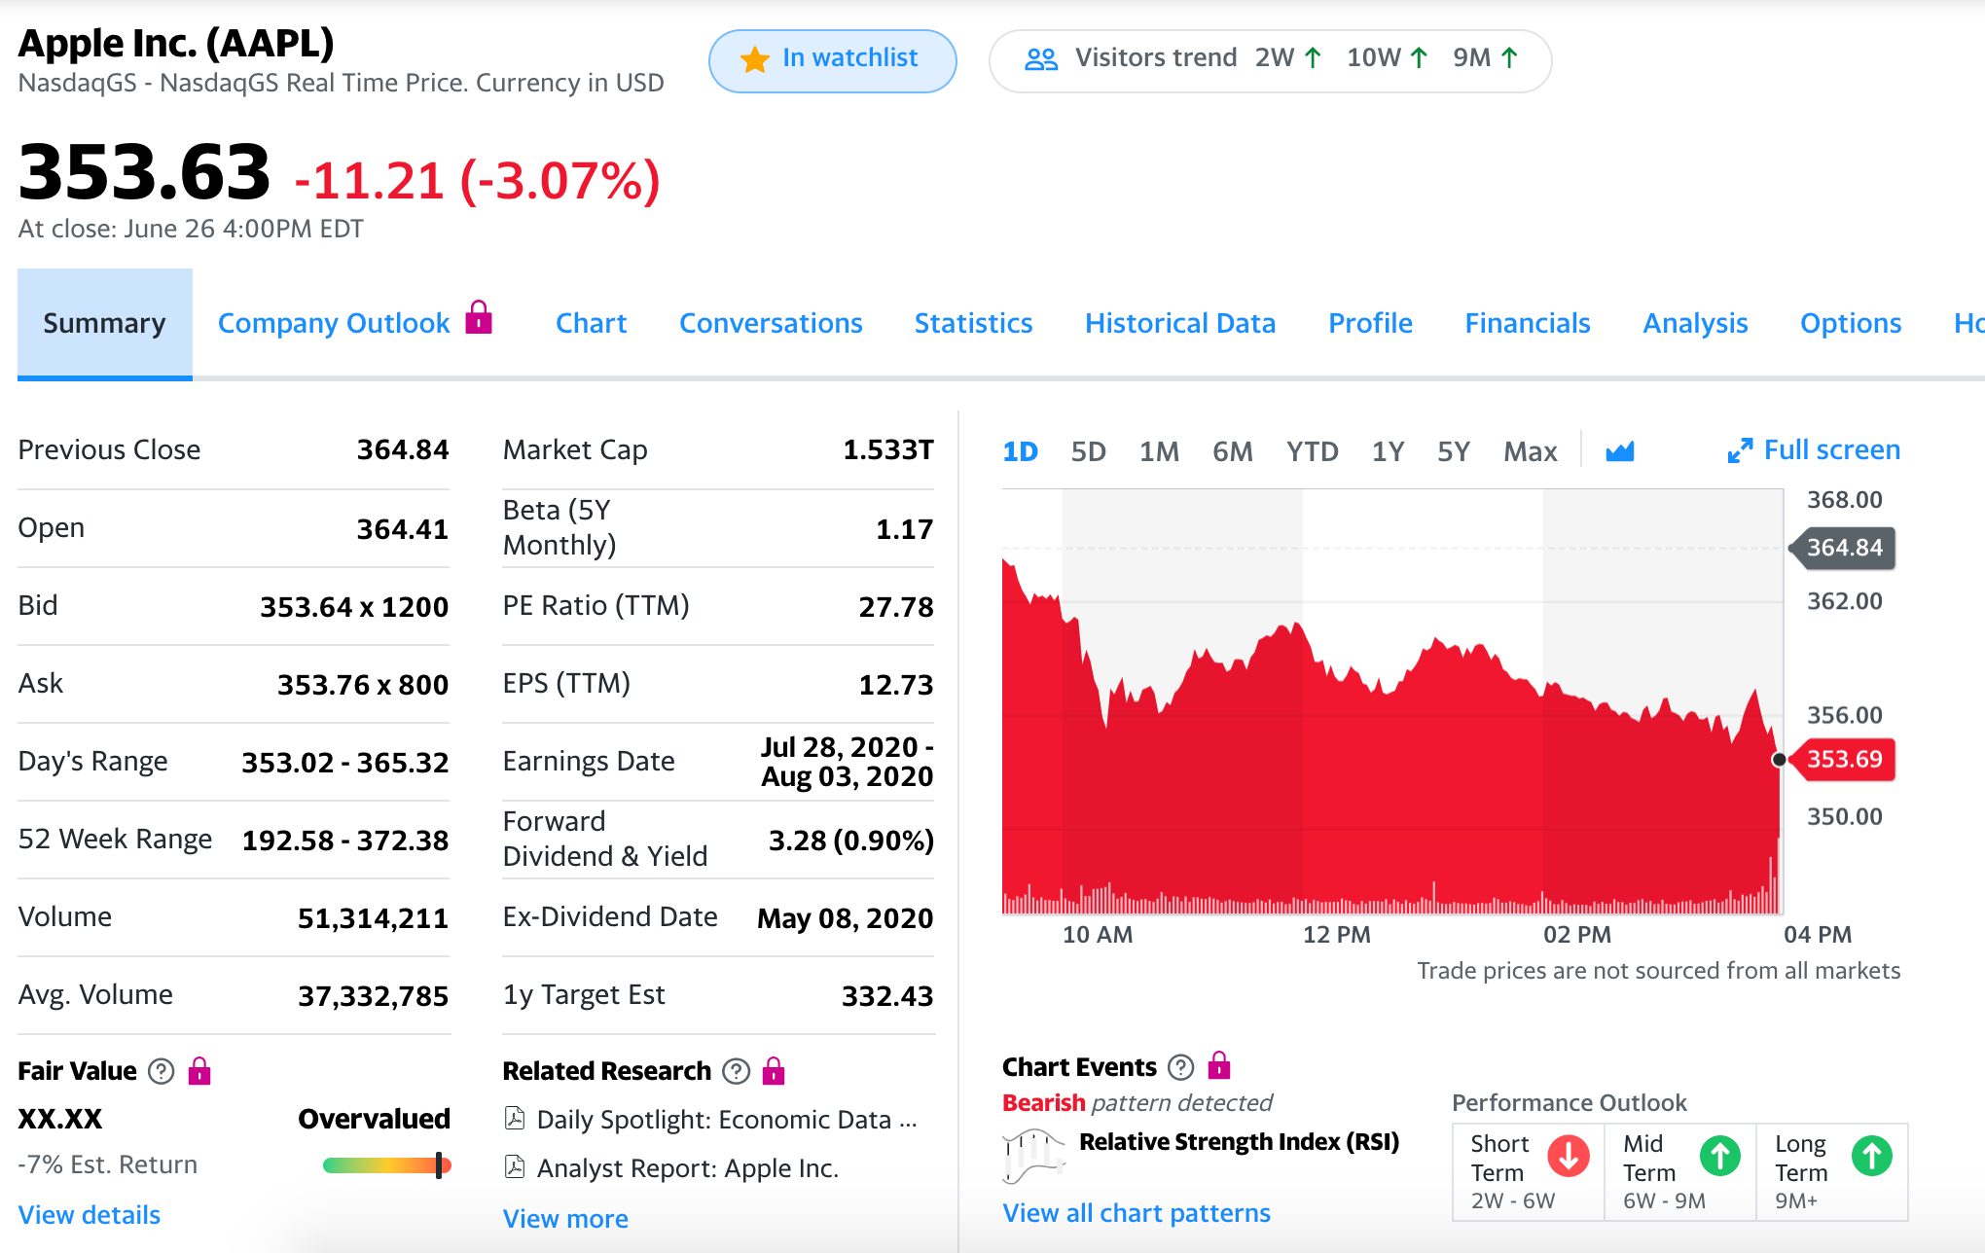Image resolution: width=1985 pixels, height=1253 pixels.
Task: Select the 1Y chart range
Action: (1389, 451)
